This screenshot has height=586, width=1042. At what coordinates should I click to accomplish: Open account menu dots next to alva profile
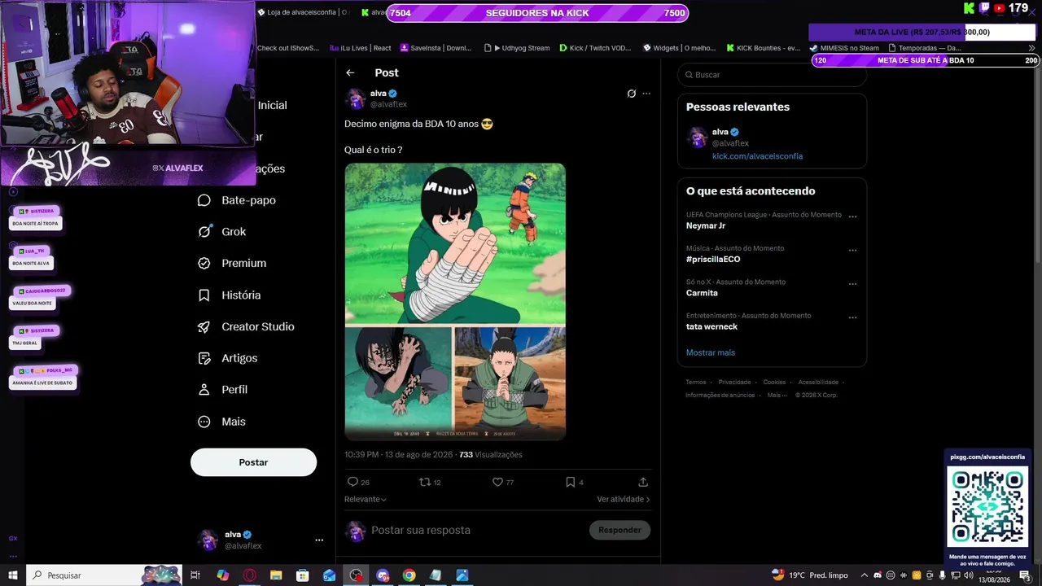tap(319, 540)
